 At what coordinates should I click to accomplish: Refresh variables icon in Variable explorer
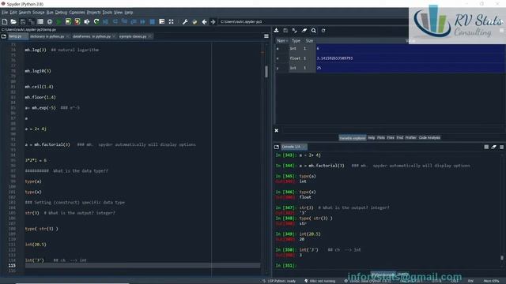pyautogui.click(x=323, y=31)
